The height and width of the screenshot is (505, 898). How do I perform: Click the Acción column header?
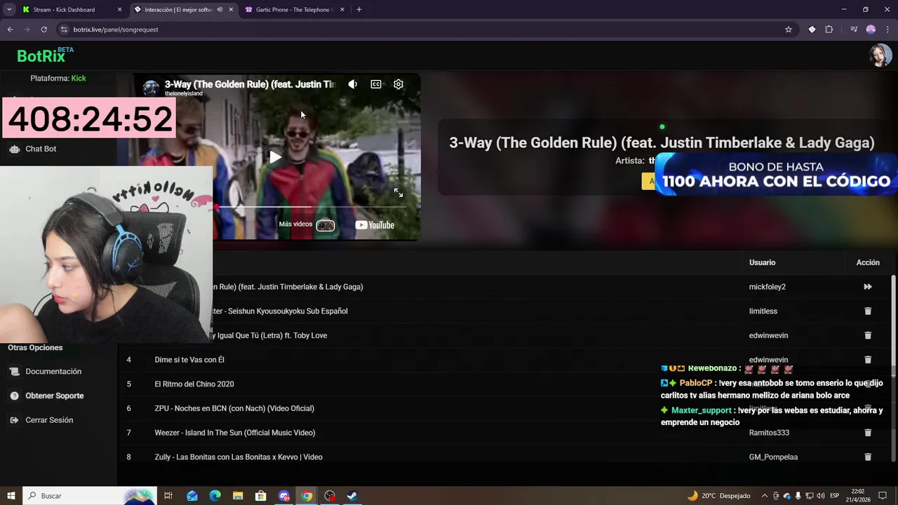(868, 262)
